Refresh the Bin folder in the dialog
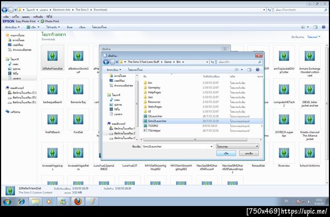Image resolution: width=330 pixels, height=217 pixels. (x=212, y=62)
